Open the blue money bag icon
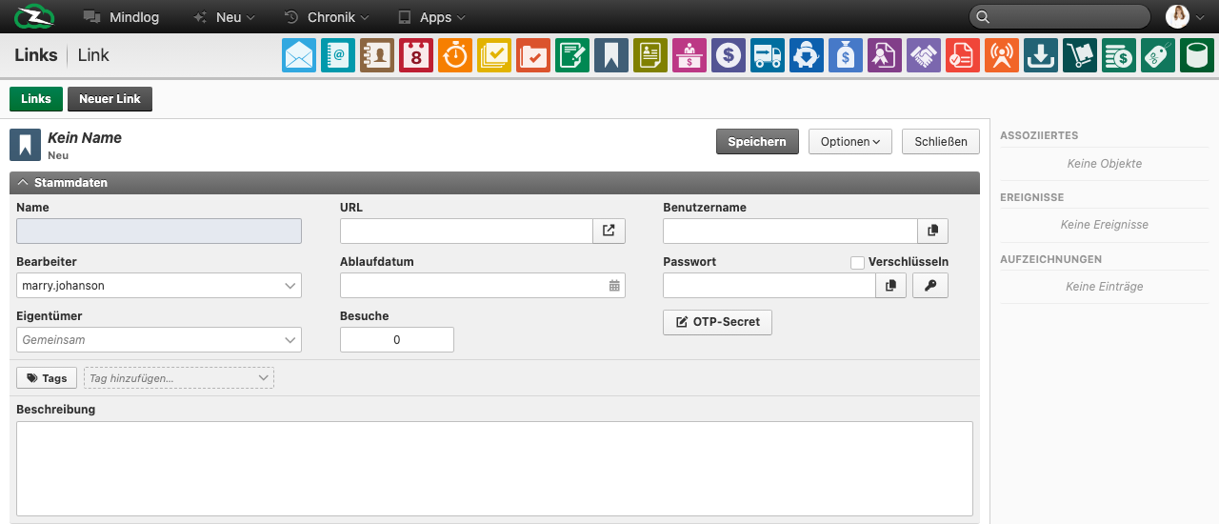The image size is (1219, 524). (x=846, y=55)
